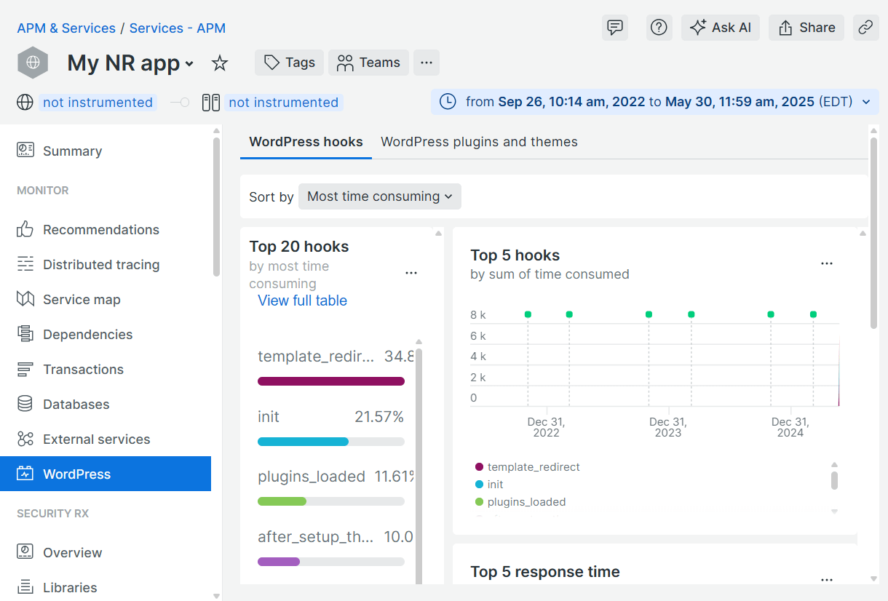The image size is (888, 601).
Task: Open Service map in the sidebar
Action: [106, 299]
